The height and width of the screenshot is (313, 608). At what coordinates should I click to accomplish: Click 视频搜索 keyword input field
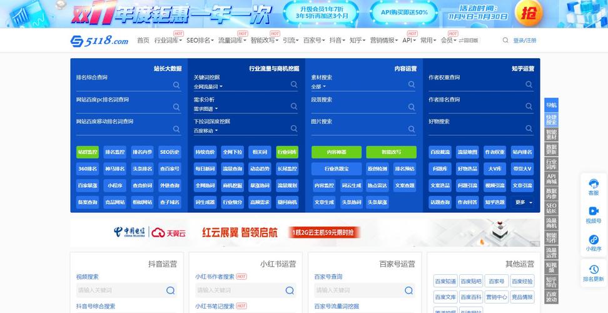(x=121, y=290)
